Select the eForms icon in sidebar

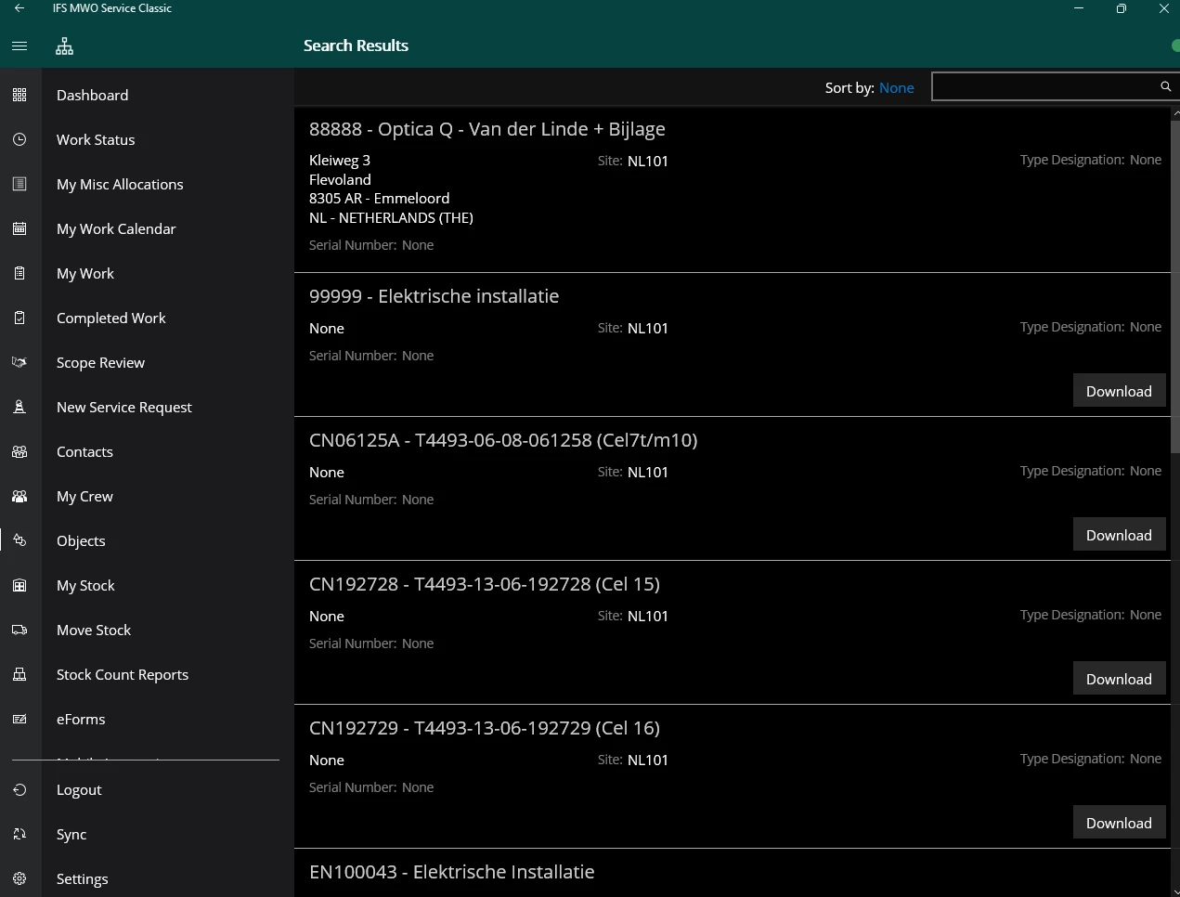tap(19, 719)
